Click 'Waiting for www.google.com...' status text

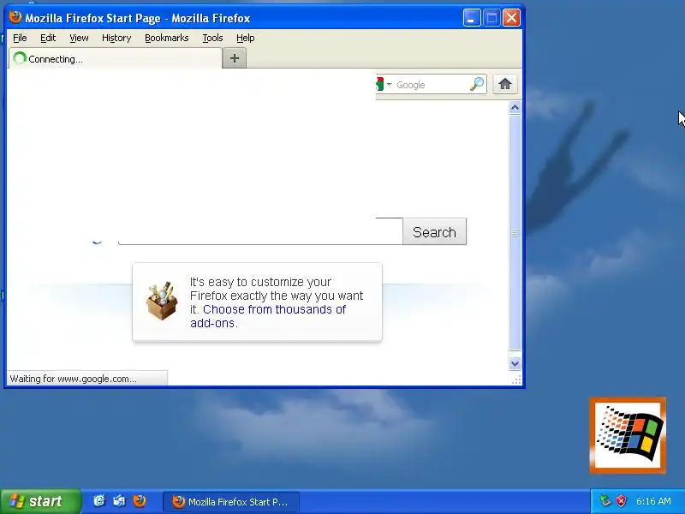[x=74, y=379]
